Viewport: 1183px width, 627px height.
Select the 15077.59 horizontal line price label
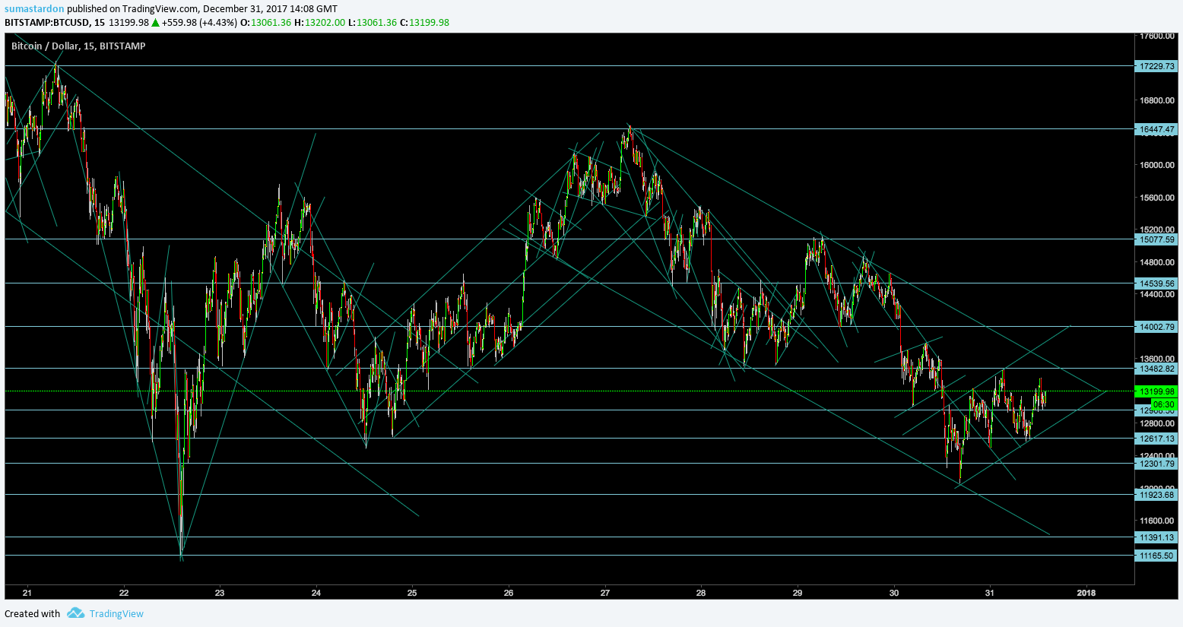(x=1156, y=239)
